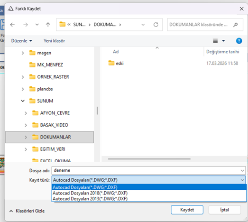Refresh the current folder view

tap(156, 25)
